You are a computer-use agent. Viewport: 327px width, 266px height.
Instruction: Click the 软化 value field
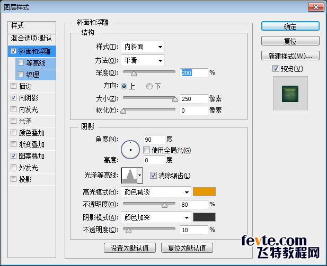pyautogui.click(x=194, y=111)
